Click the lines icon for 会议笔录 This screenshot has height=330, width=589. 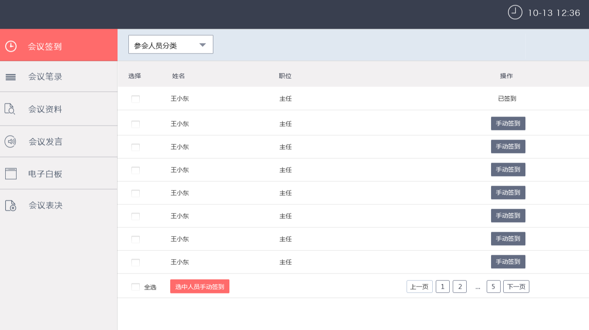point(11,77)
